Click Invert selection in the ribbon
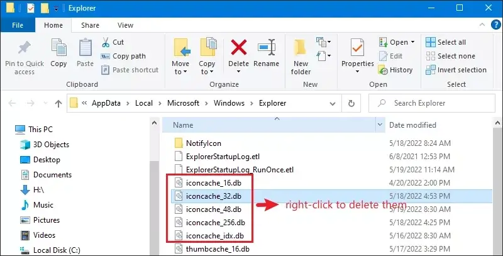Viewport: 503px width, 256px height. 456,70
